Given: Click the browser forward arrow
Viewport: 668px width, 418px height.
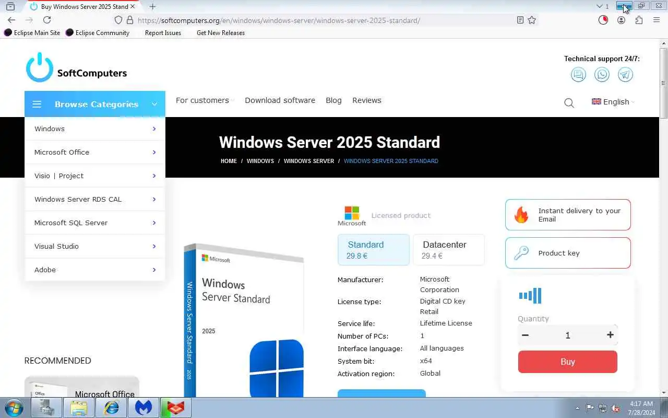Looking at the screenshot, I should point(29,20).
